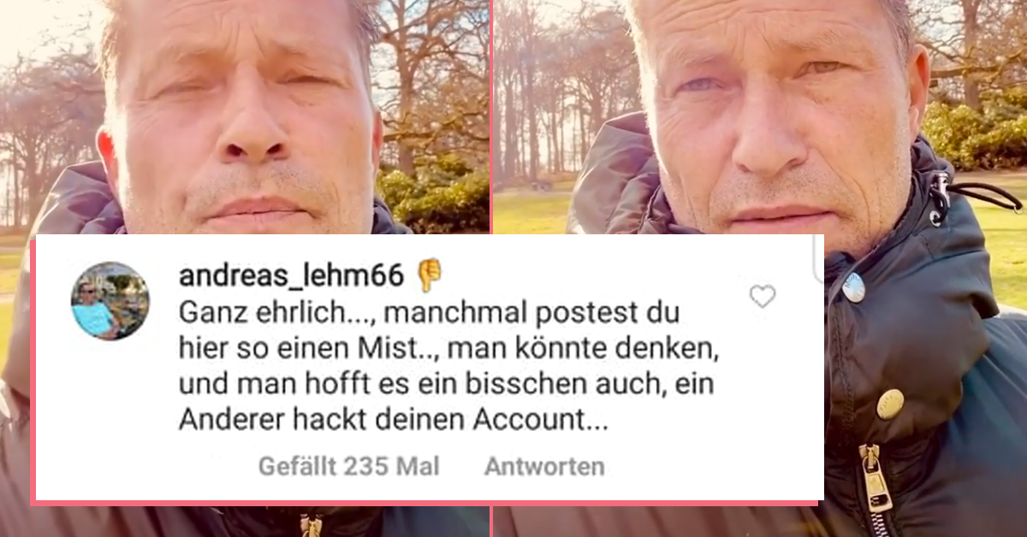
Task: Like the comment with the heart icon
Action: 762,296
